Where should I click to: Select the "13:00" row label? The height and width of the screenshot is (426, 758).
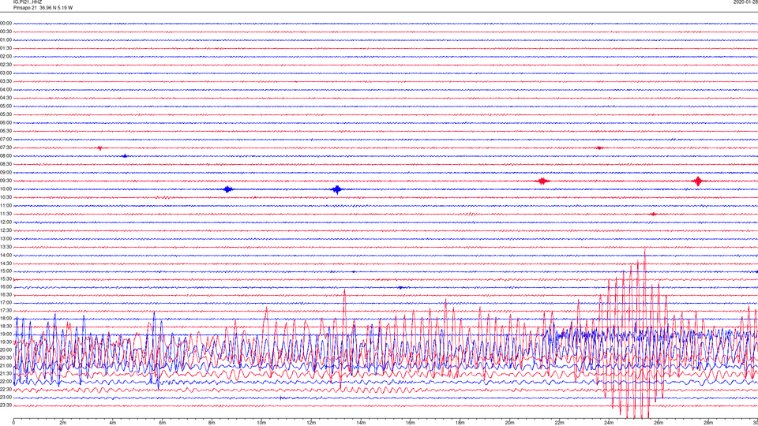click(6, 238)
